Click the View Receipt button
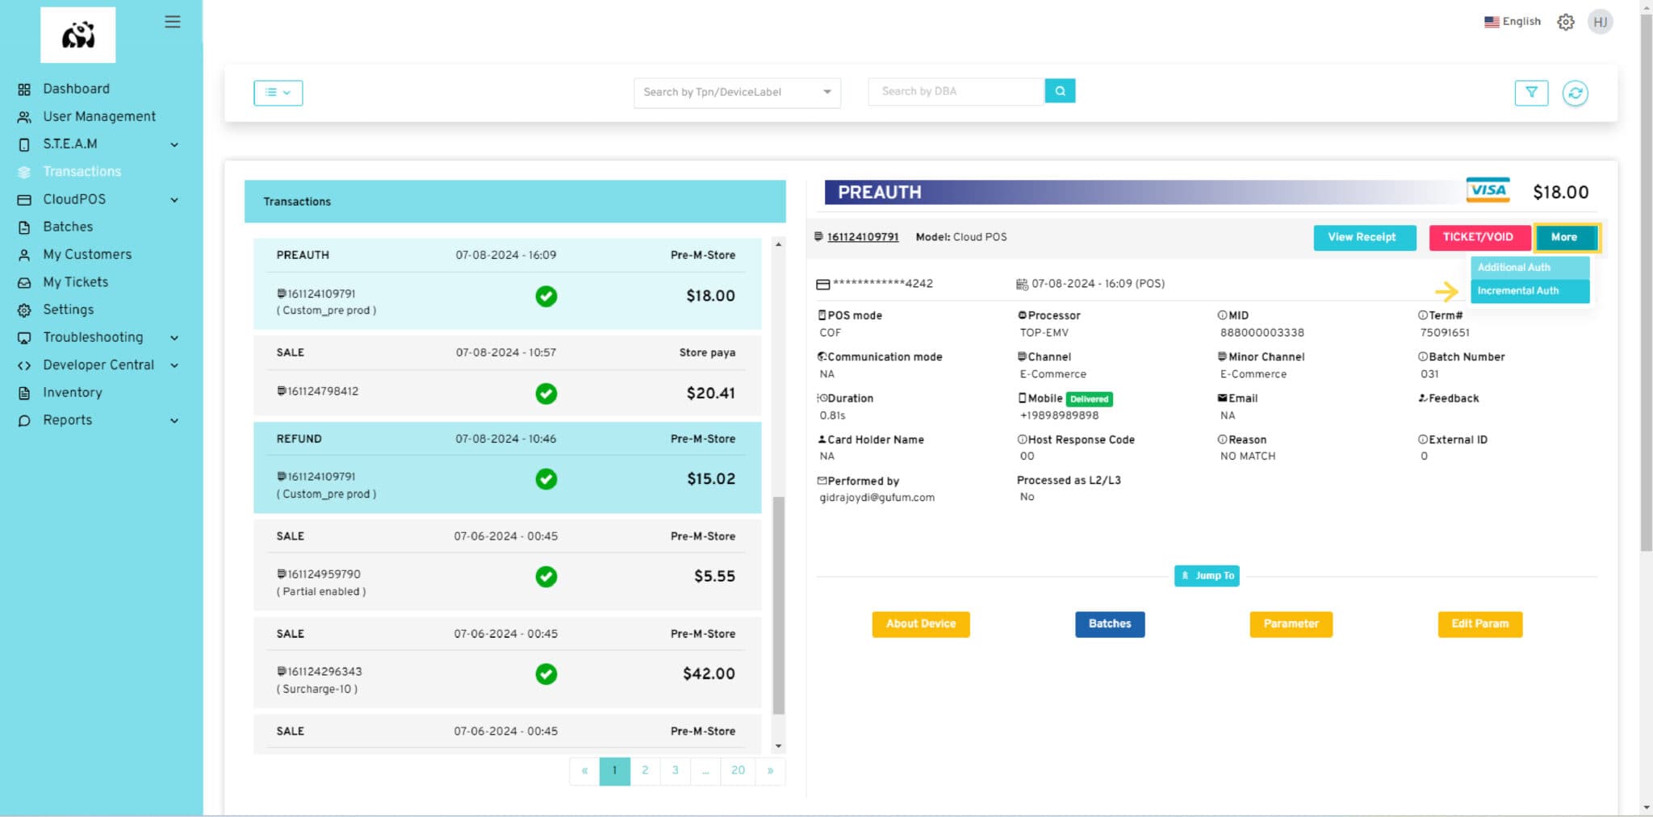 click(1364, 237)
